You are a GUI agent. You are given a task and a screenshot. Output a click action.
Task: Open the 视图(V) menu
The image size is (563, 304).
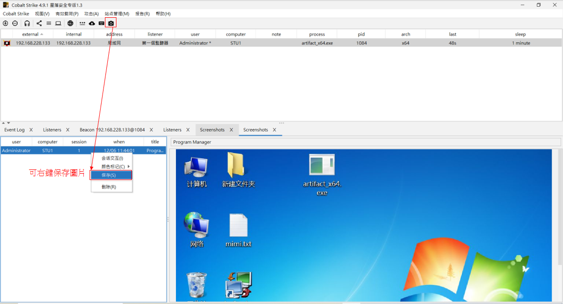pyautogui.click(x=42, y=13)
